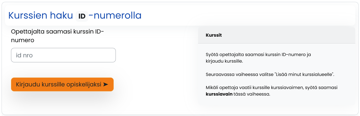Click the "Opettajalta saamasi kurssin ID-" label line
The width and height of the screenshot is (360, 116).
coord(58,32)
